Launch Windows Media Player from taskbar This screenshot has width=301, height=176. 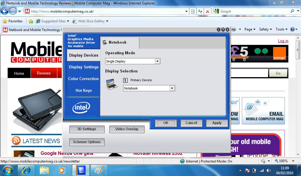point(62,170)
